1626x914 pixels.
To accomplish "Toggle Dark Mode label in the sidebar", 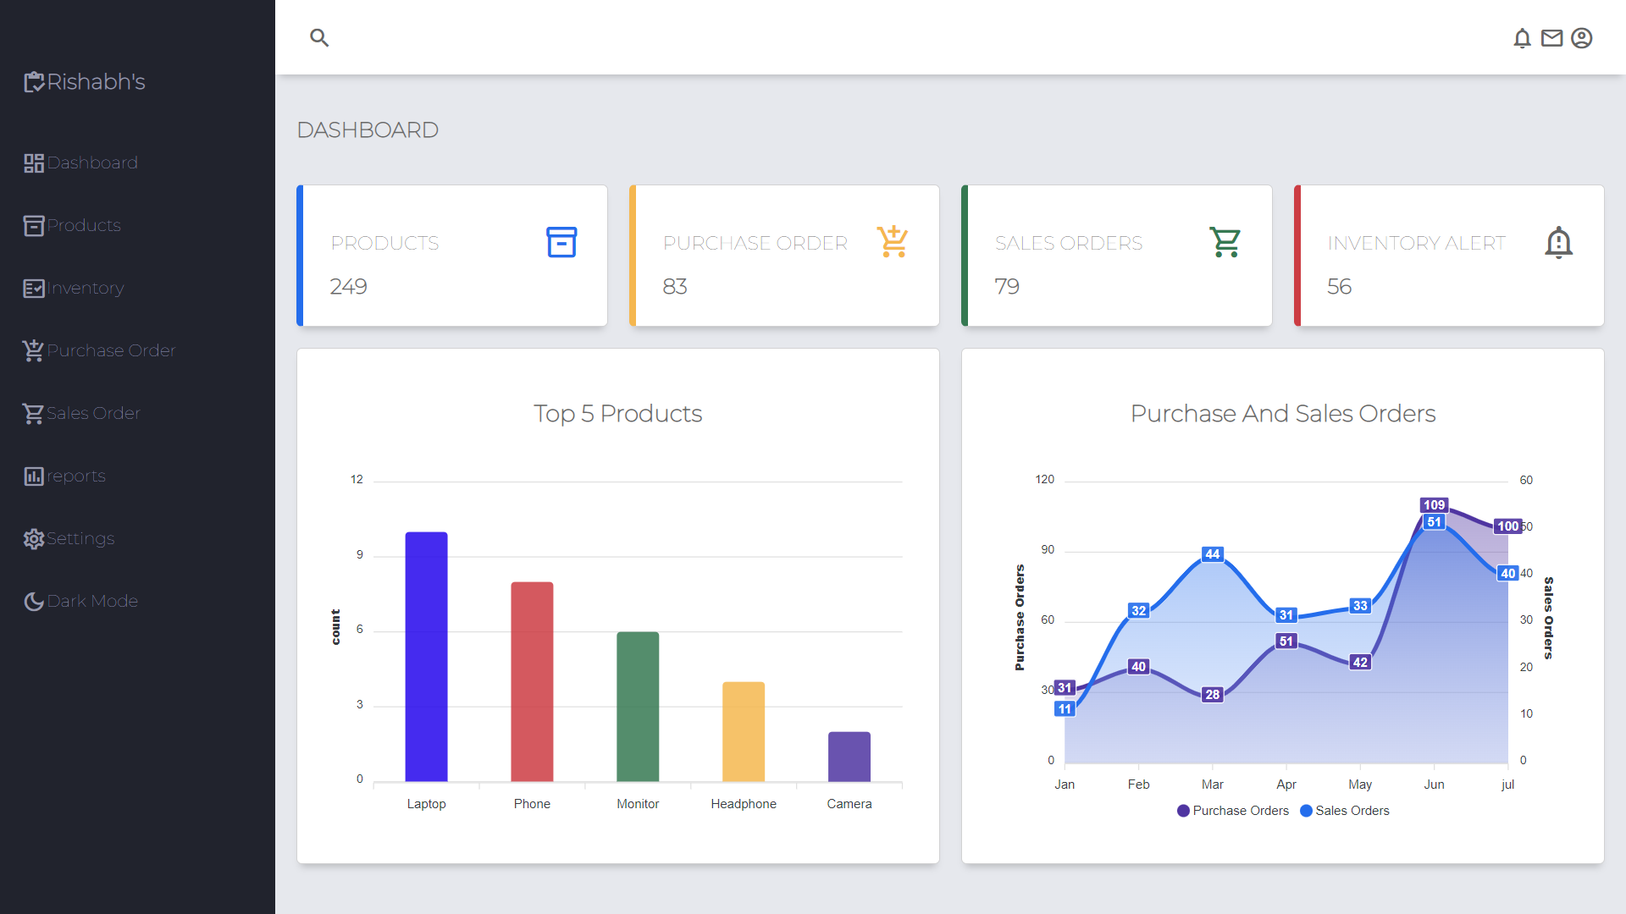I will [92, 601].
